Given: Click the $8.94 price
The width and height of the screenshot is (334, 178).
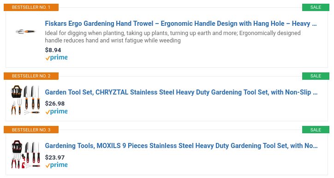Looking at the screenshot, I should (x=53, y=50).
